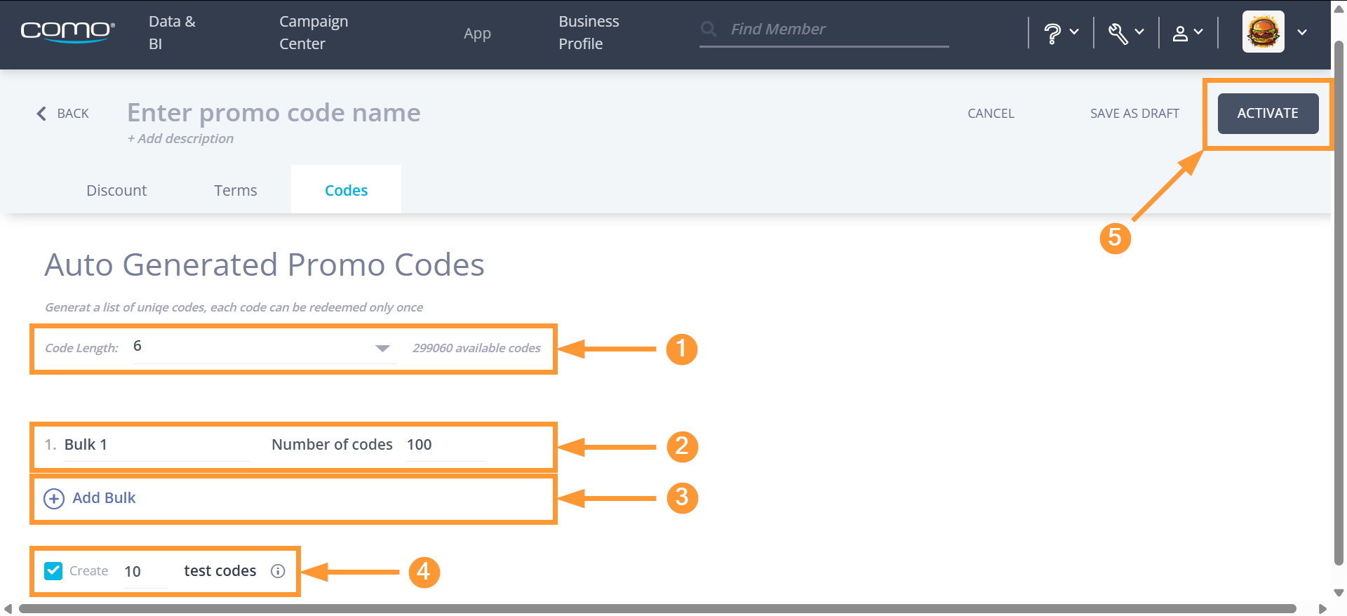Open the user account icon menu
This screenshot has width=1347, height=616.
pyautogui.click(x=1188, y=32)
